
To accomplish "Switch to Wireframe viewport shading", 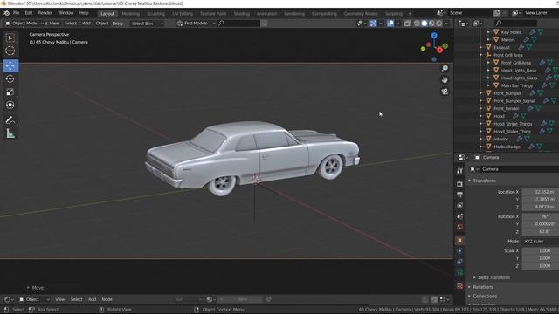I will point(417,24).
